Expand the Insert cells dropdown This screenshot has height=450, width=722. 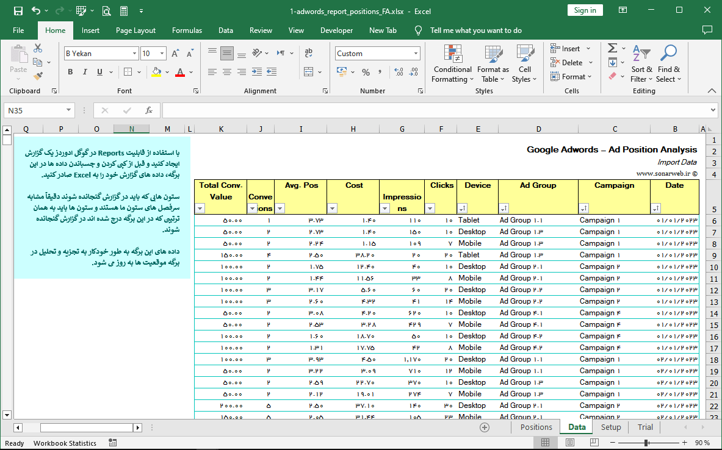[588, 48]
